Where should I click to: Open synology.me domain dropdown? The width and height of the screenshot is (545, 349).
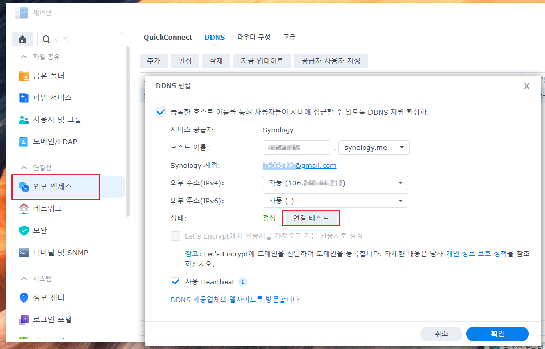(374, 147)
